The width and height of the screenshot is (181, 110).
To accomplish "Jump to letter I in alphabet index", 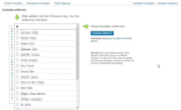I will click(12, 51).
